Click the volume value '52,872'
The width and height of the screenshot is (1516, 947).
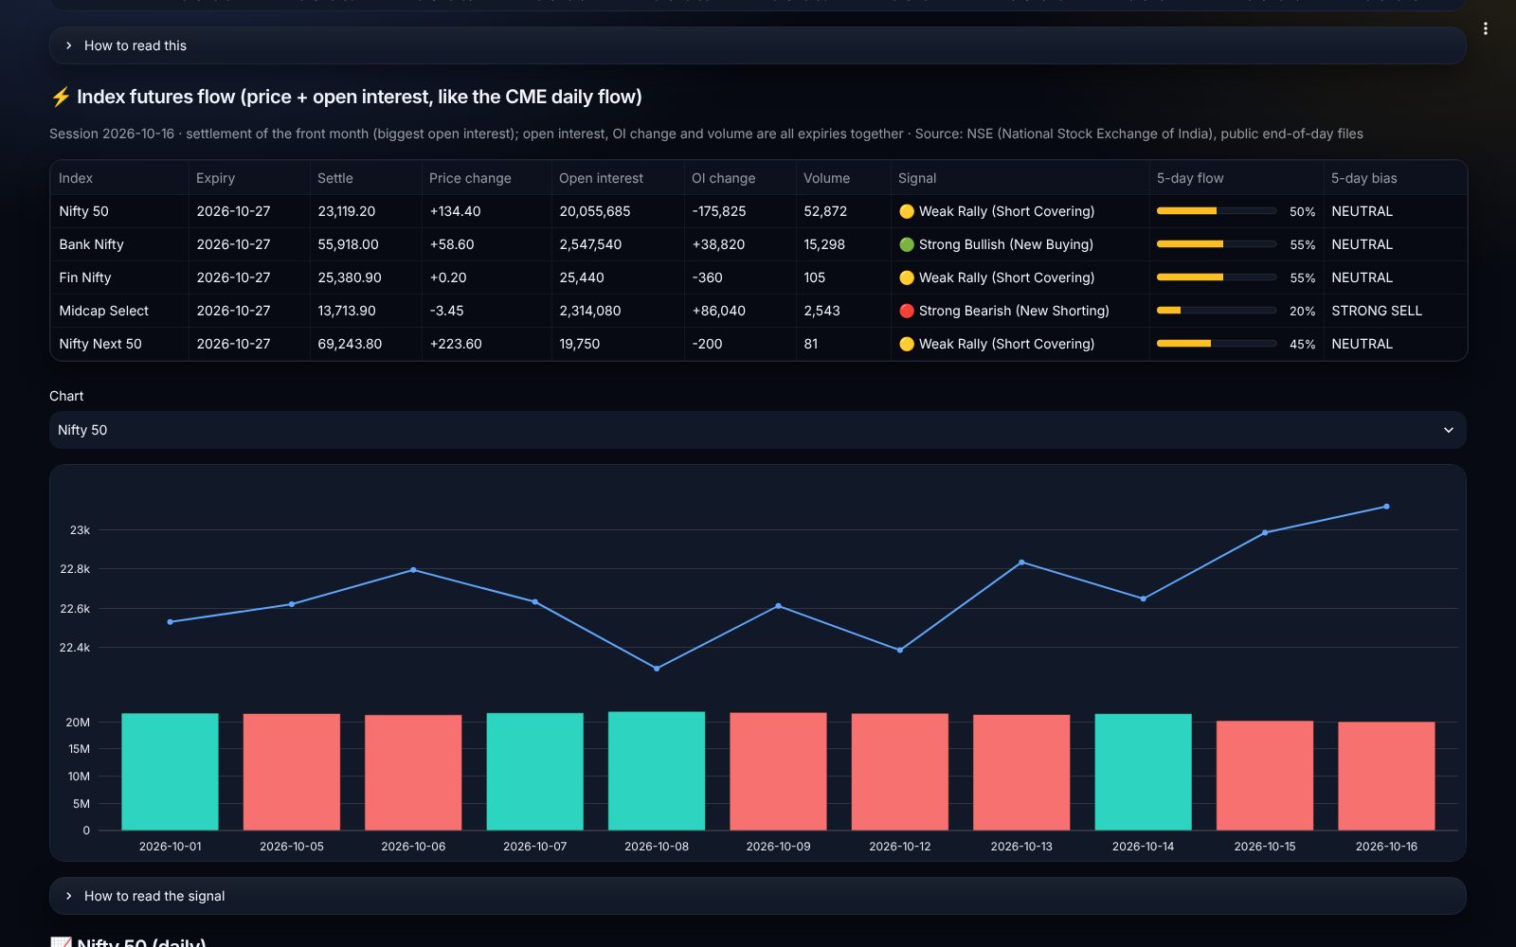tap(825, 211)
